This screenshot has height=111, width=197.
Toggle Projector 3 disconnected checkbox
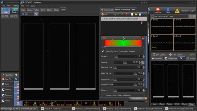104,109
